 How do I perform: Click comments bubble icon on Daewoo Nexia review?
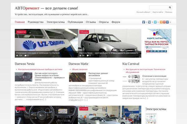tap(88, 55)
